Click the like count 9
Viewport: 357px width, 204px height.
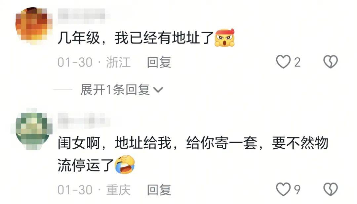click(297, 190)
